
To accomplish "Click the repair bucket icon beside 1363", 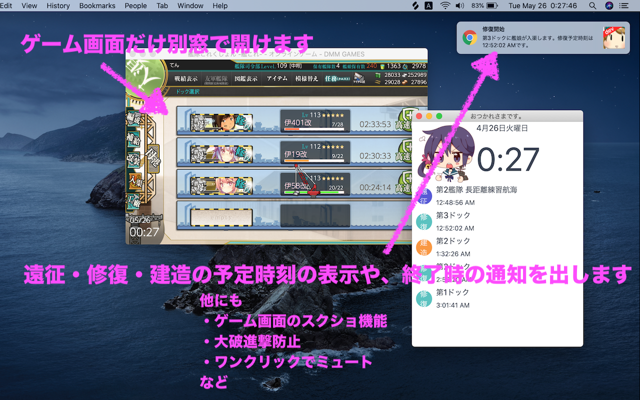I will [382, 66].
